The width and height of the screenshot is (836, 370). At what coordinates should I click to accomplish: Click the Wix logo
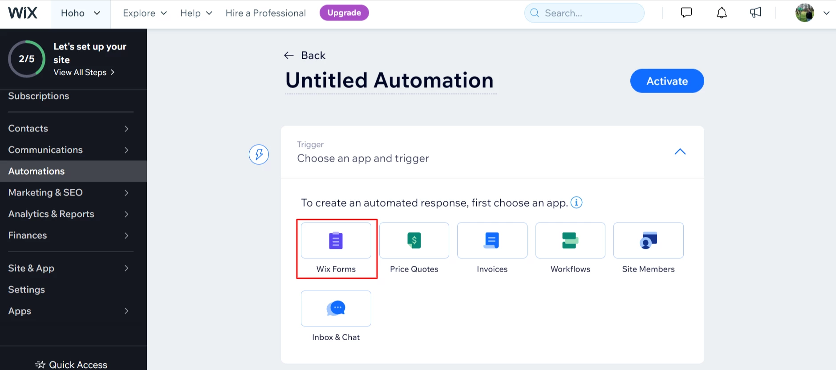point(23,13)
